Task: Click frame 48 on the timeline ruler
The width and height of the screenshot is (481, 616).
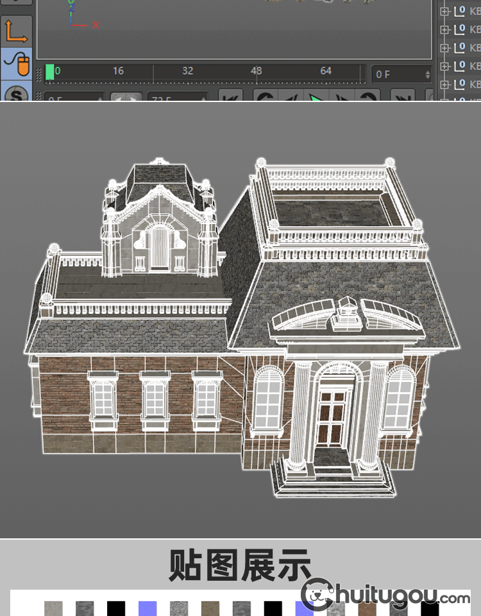Action: [256, 72]
